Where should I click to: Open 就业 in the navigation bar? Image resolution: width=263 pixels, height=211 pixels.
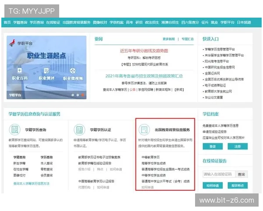(x=214, y=22)
